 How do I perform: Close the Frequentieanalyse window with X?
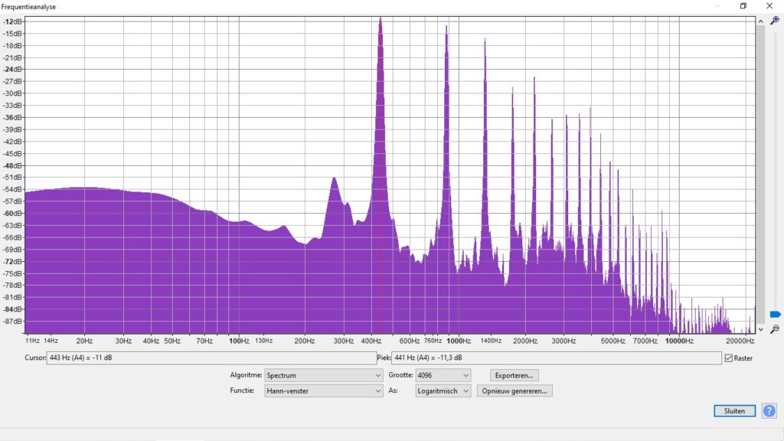pos(769,6)
